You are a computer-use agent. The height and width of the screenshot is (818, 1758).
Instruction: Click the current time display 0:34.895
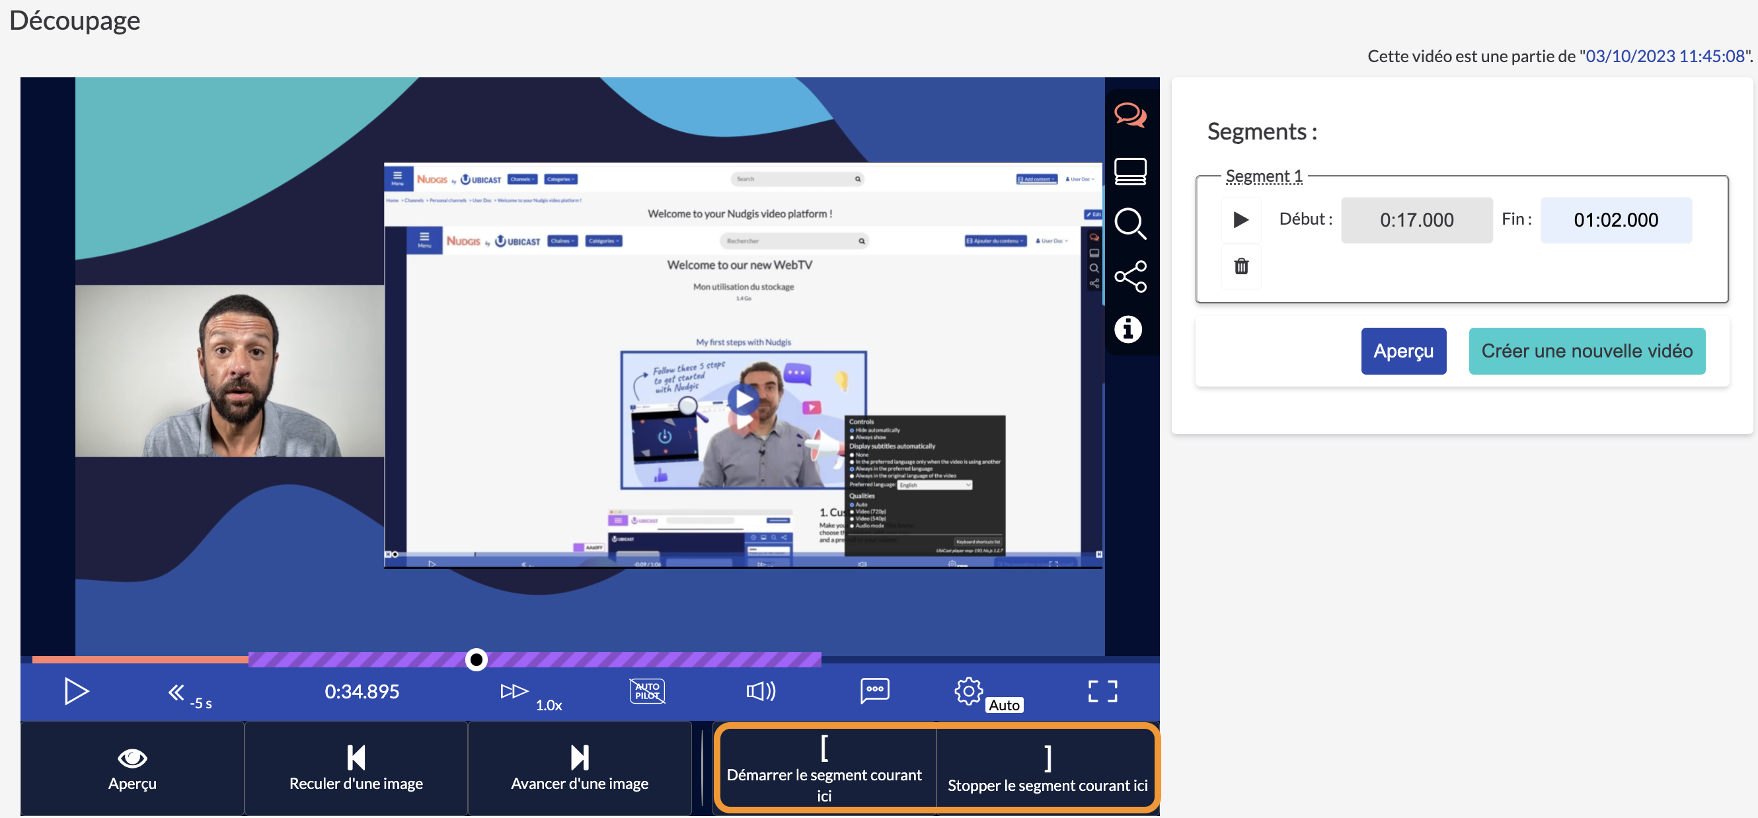[x=362, y=691]
